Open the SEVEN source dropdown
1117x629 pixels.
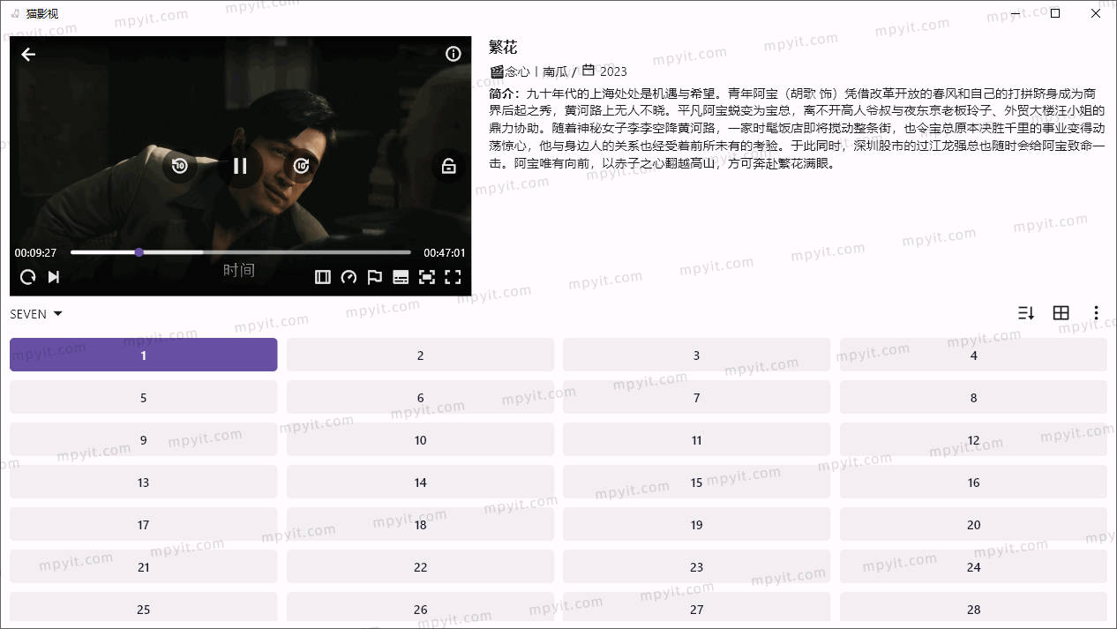(36, 314)
